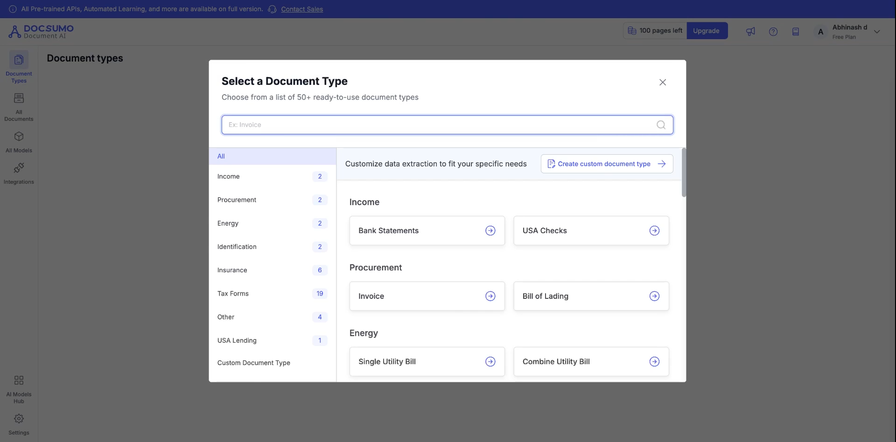
Task: Click the Docsumo logo
Action: click(41, 32)
